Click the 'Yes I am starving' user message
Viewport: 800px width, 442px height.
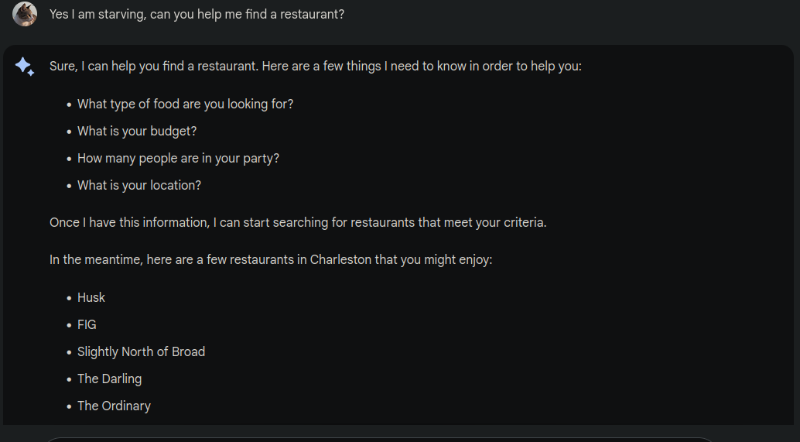(x=197, y=14)
